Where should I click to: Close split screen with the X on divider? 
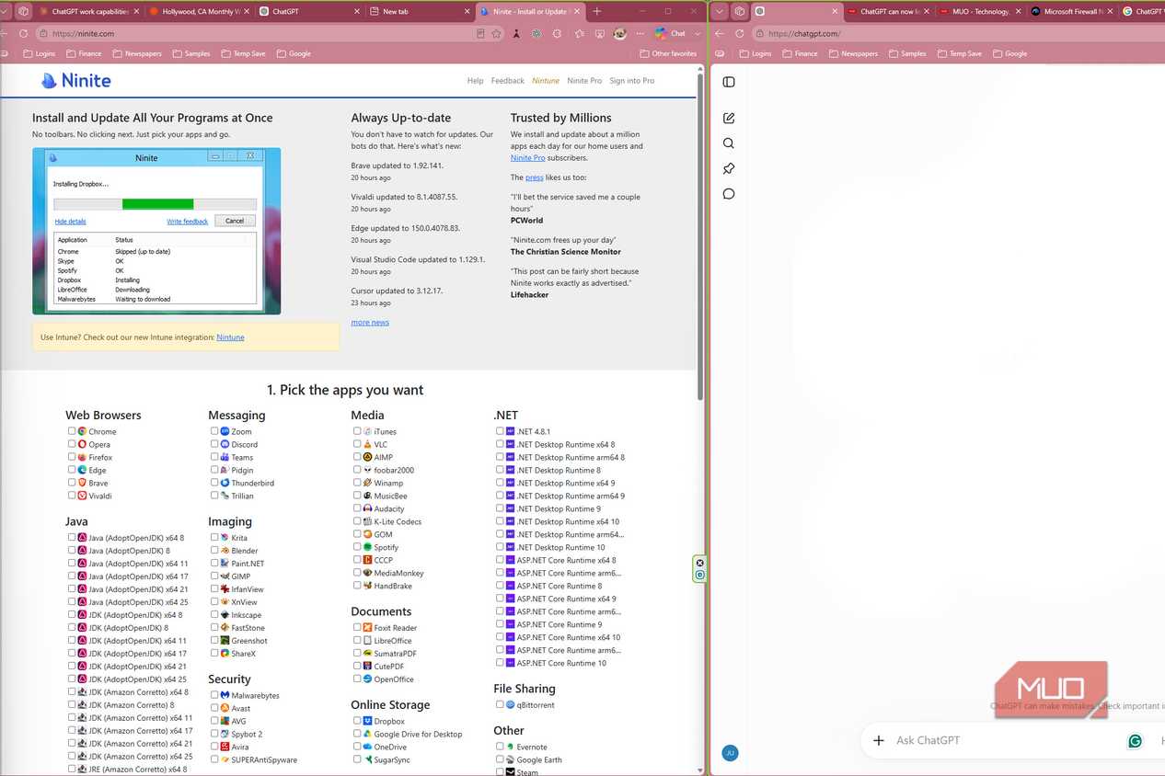click(x=700, y=563)
